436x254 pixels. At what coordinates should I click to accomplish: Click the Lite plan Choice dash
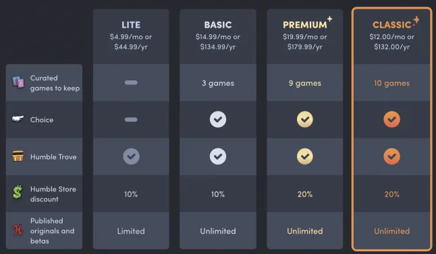pyautogui.click(x=131, y=120)
